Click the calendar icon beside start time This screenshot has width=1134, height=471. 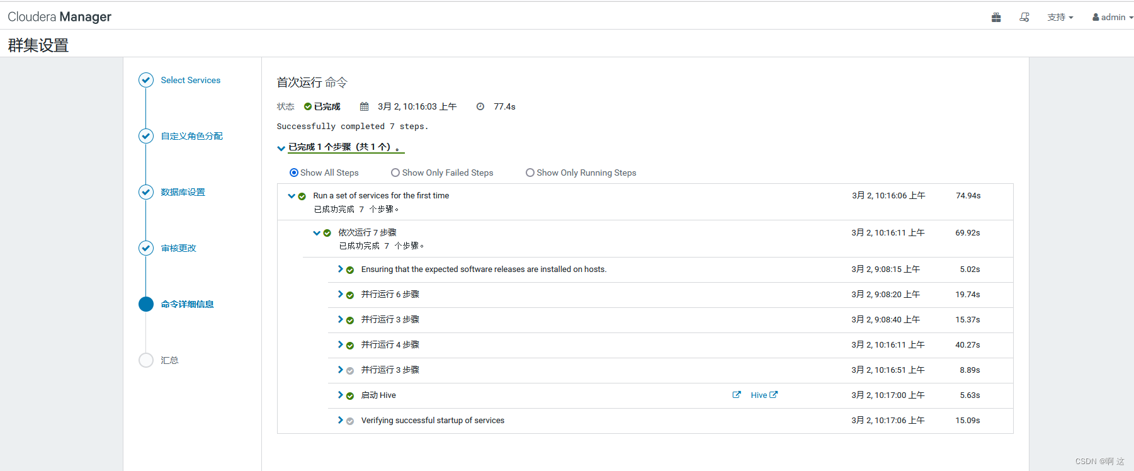point(364,106)
